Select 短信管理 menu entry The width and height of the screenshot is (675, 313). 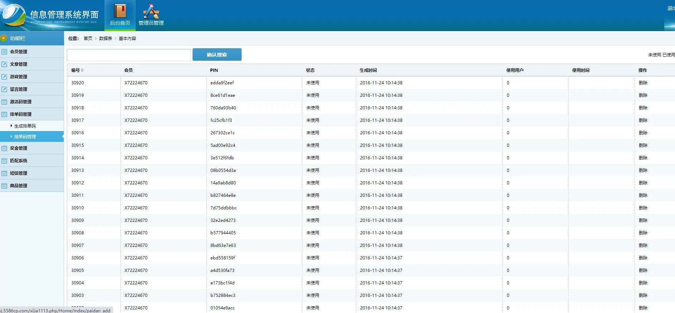(x=19, y=173)
